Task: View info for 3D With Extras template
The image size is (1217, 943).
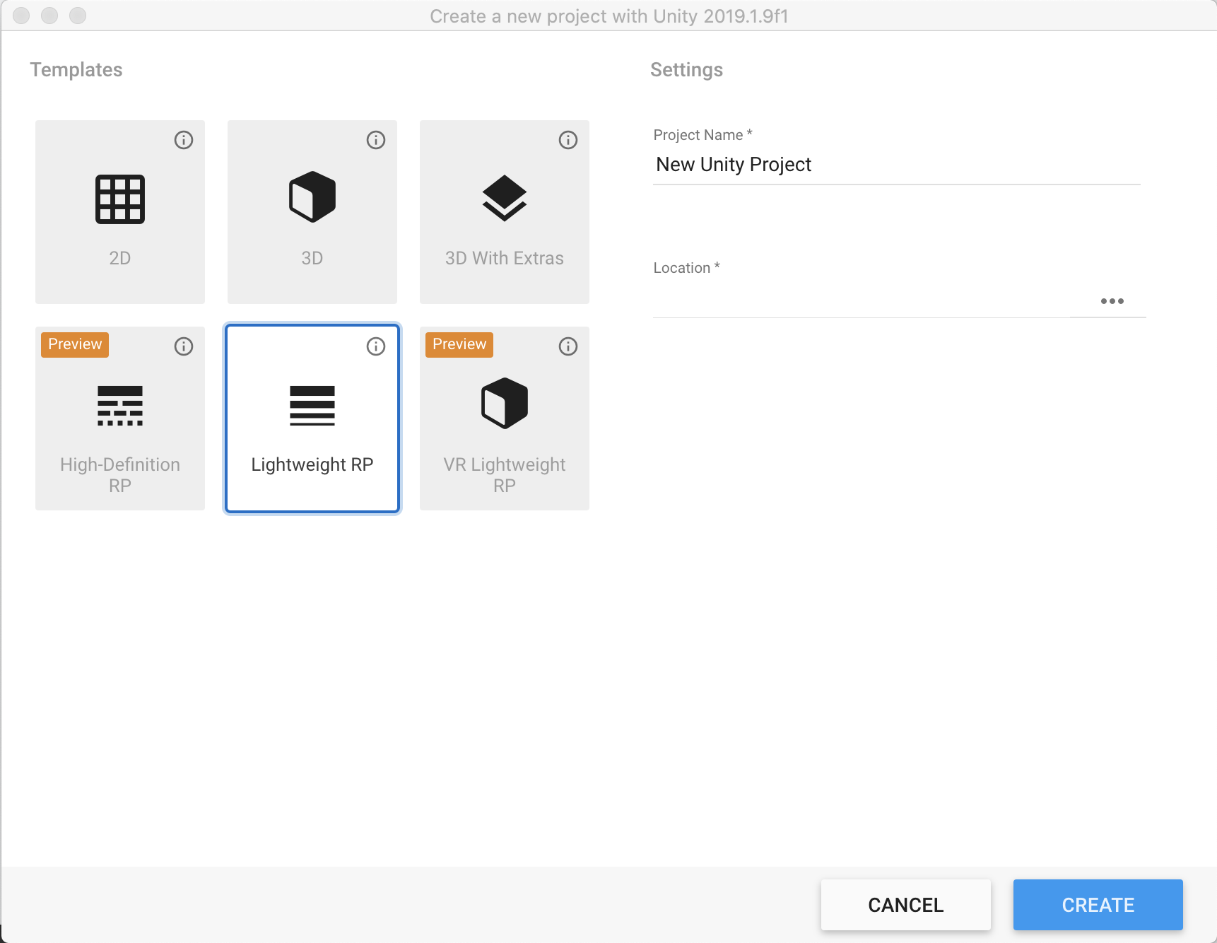Action: click(568, 140)
